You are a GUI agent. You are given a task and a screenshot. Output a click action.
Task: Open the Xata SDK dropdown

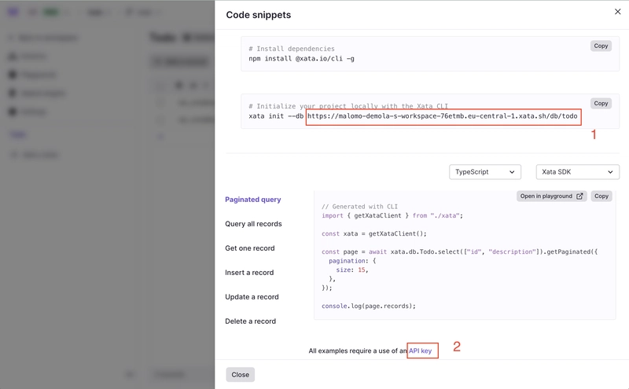578,172
